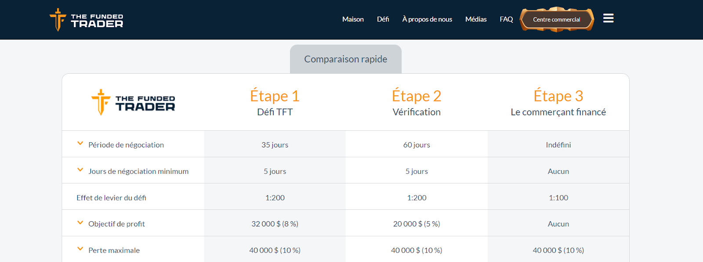
Task: Click the Jours de négociation minimum label
Action: tap(138, 171)
